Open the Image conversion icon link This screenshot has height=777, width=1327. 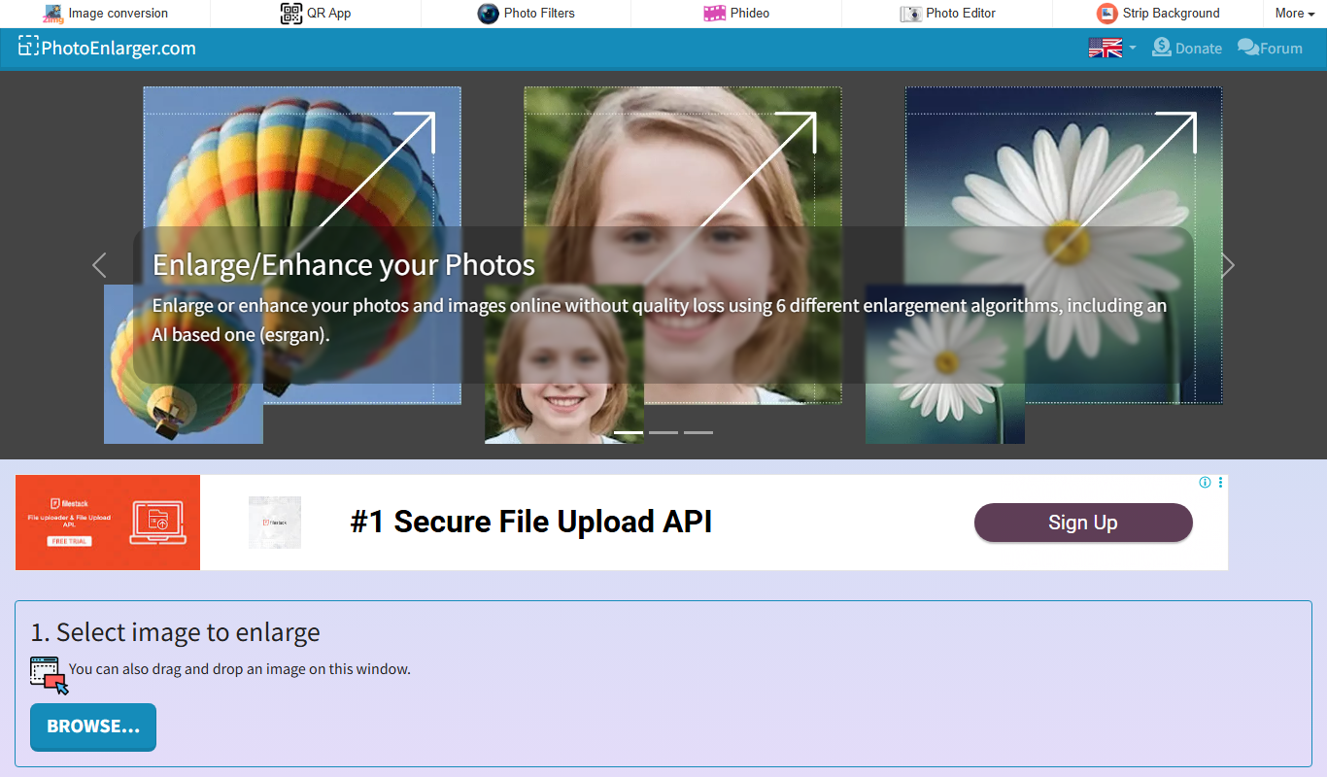53,14
